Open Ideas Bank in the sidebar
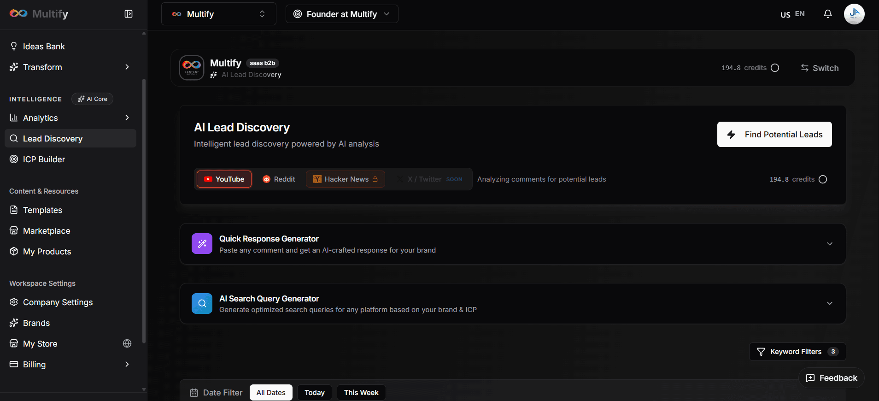Screen dimensions: 879x401 point(70,47)
